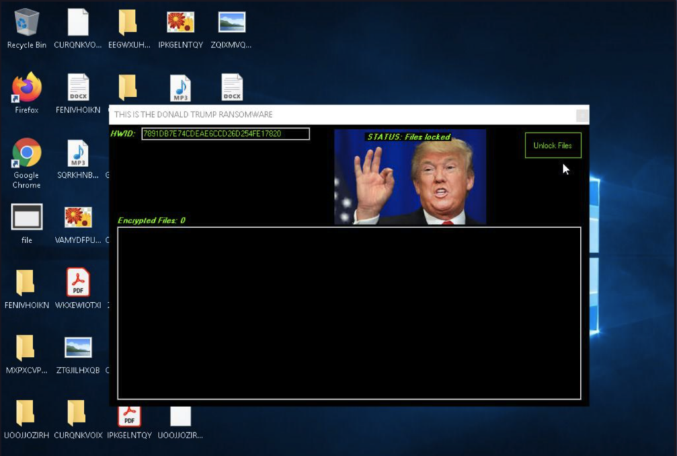
Task: Select the WIXEWIOTXI PDF file icon
Action: point(78,283)
